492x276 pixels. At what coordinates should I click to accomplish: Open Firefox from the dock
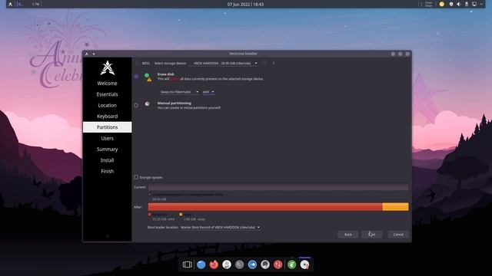pos(214,264)
